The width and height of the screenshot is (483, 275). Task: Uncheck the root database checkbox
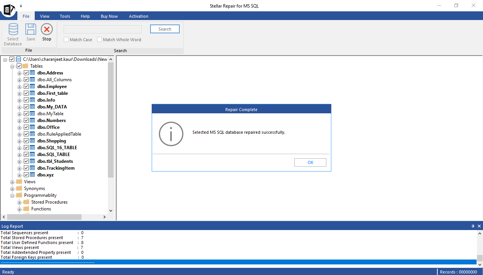(x=12, y=59)
